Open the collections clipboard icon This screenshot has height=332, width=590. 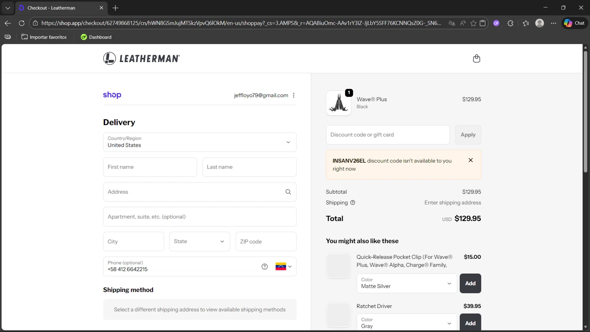[x=483, y=23]
